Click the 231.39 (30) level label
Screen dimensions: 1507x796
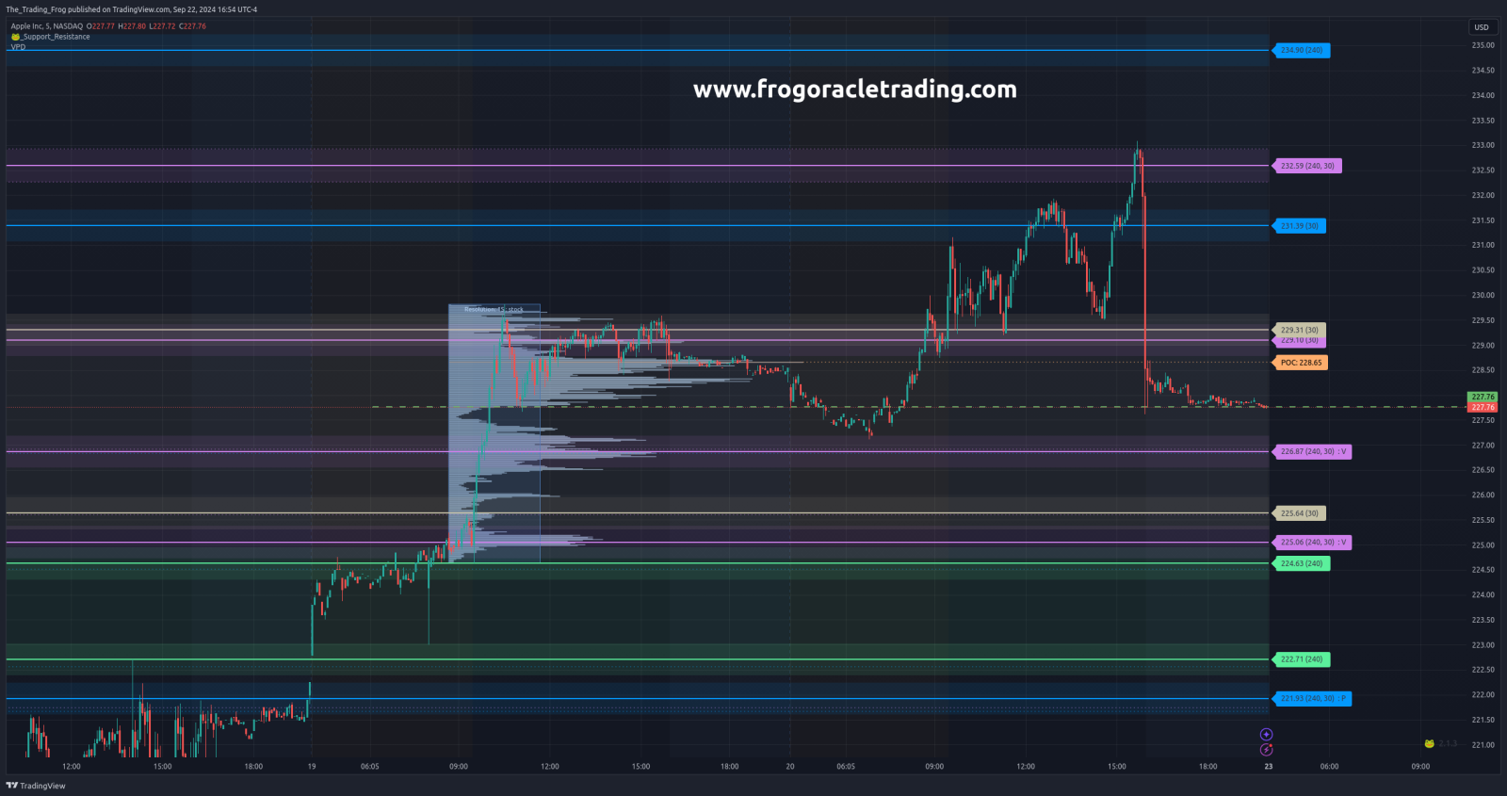tap(1300, 226)
